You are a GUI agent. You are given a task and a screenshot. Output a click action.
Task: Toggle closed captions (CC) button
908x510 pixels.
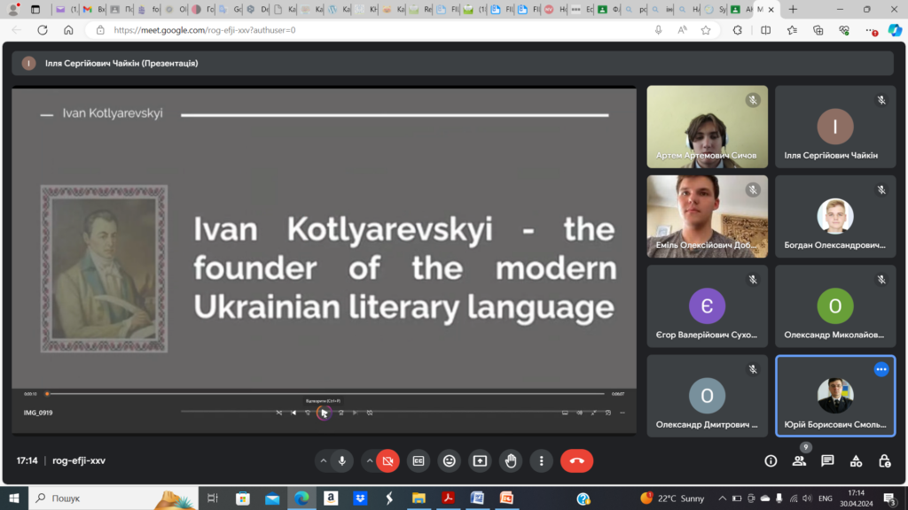pyautogui.click(x=418, y=460)
